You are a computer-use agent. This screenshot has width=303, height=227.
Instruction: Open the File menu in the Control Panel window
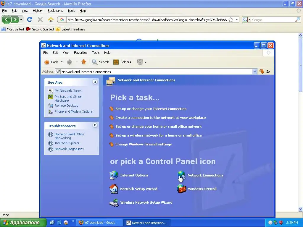(x=46, y=53)
